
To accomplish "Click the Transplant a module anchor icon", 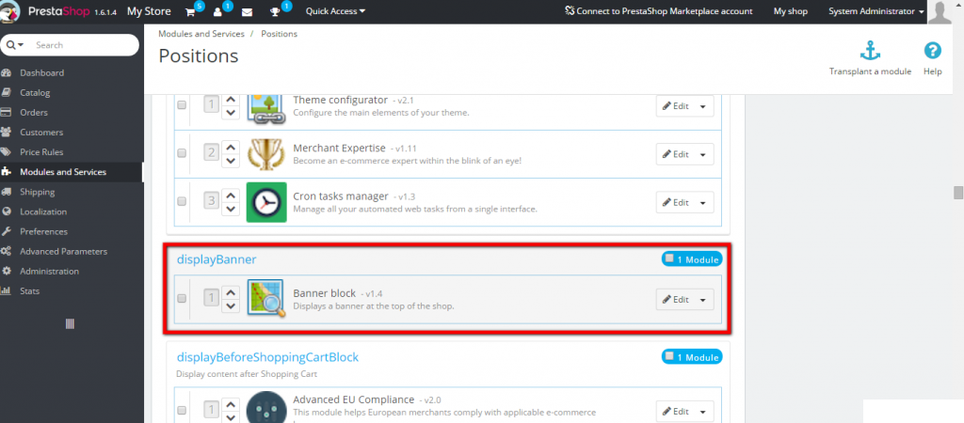I will coord(870,52).
